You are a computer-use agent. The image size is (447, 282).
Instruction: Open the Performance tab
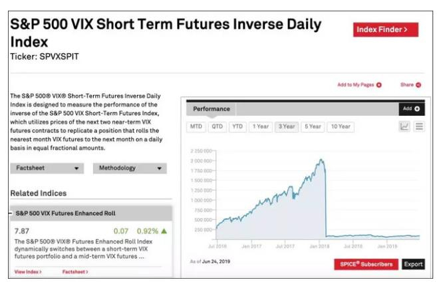pos(211,108)
